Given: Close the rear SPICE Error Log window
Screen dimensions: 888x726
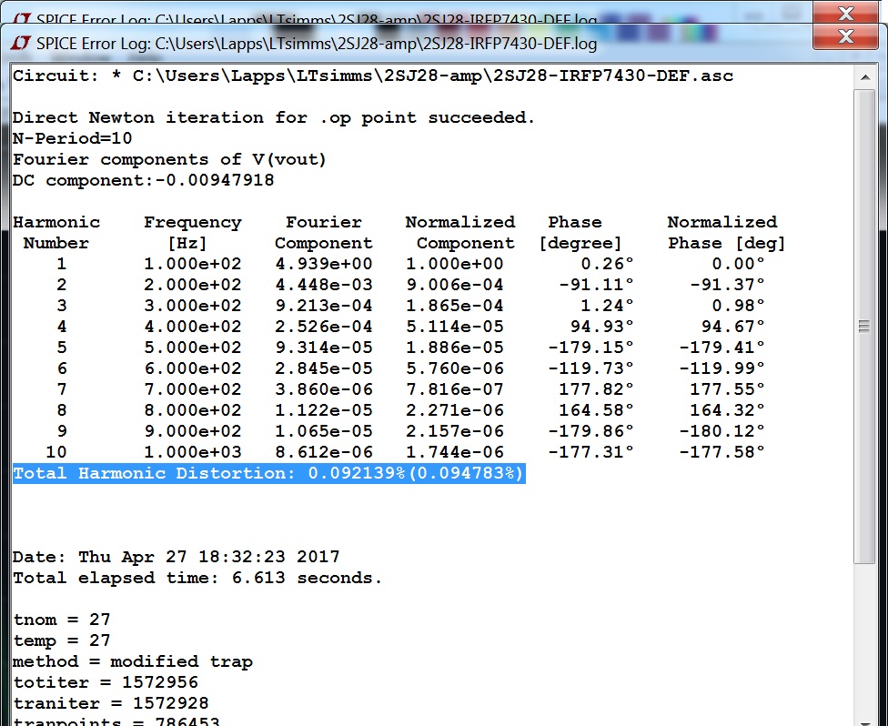Looking at the screenshot, I should pyautogui.click(x=845, y=11).
